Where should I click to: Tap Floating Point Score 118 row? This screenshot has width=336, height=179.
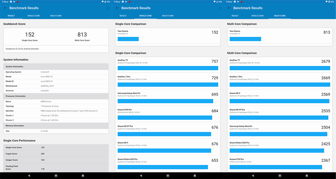click(x=56, y=167)
